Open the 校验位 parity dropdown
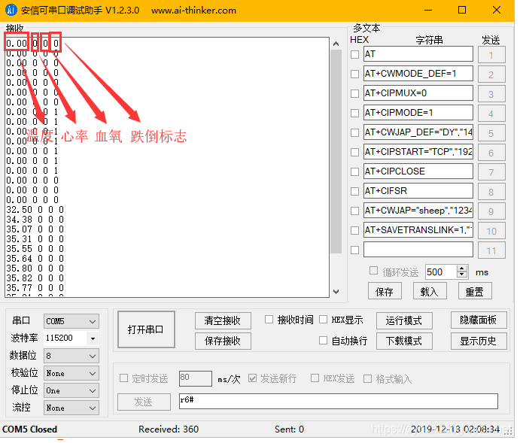 71,373
